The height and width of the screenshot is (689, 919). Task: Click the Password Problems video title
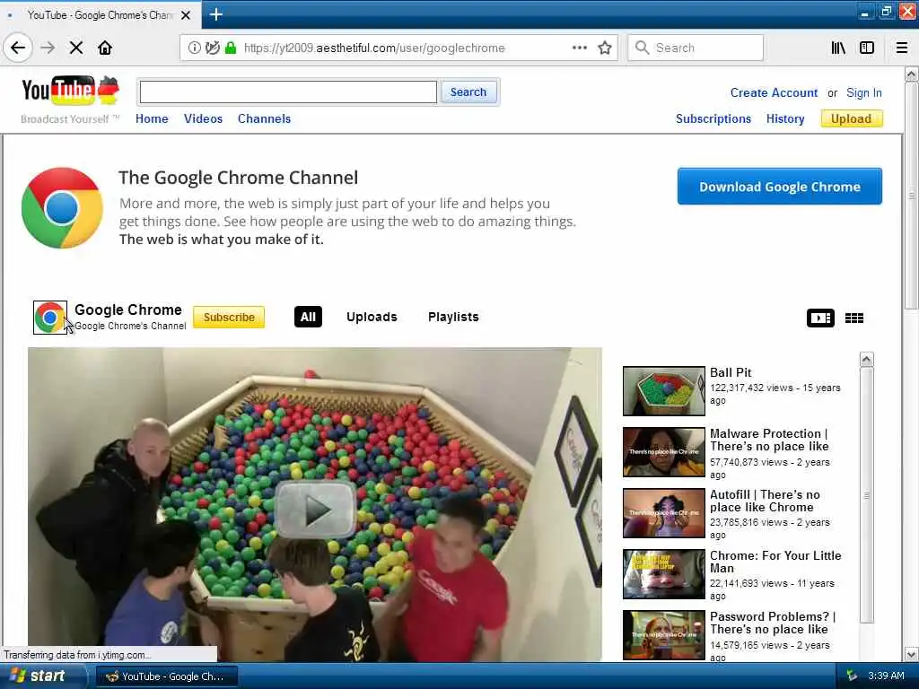tap(773, 623)
